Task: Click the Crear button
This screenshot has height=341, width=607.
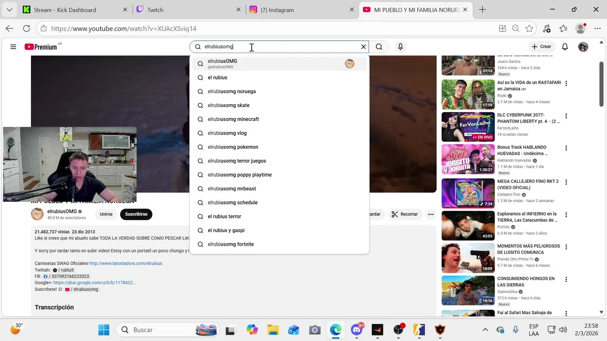Action: tap(541, 47)
